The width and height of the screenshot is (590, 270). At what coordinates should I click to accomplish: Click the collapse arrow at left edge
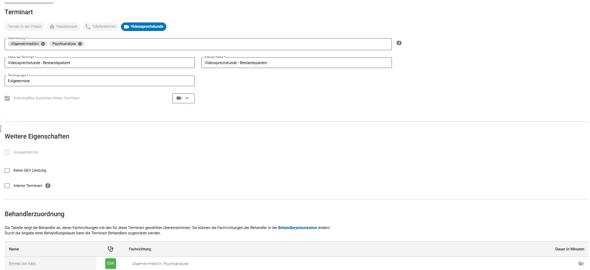coord(1,129)
